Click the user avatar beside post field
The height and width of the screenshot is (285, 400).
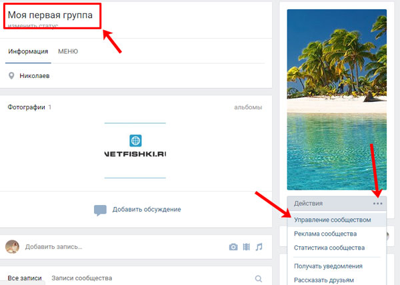(12, 247)
